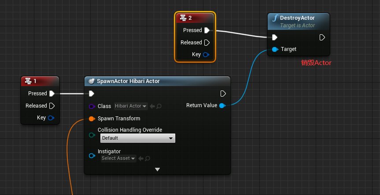Click the 'Target is Actor' subtitle
Viewport: 380px width, 195px height.
click(297, 25)
